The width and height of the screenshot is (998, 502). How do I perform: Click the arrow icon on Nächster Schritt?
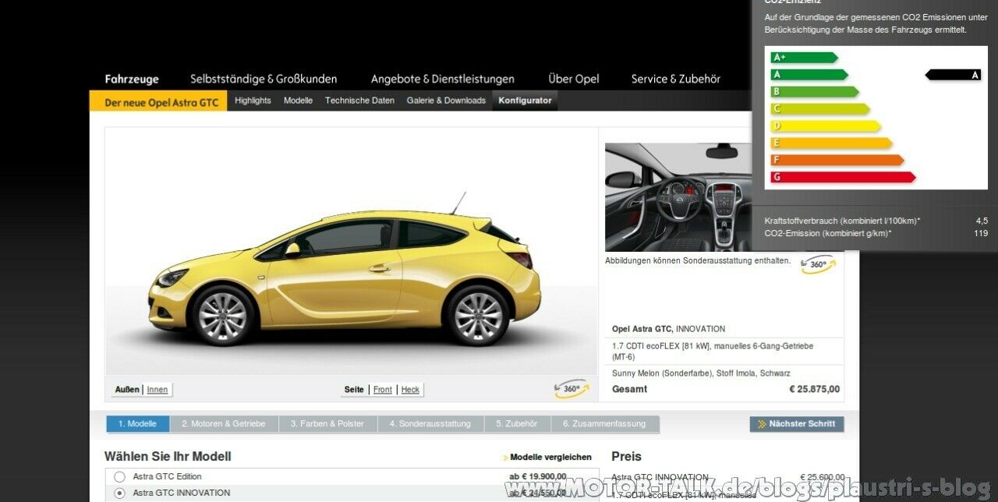tap(761, 424)
